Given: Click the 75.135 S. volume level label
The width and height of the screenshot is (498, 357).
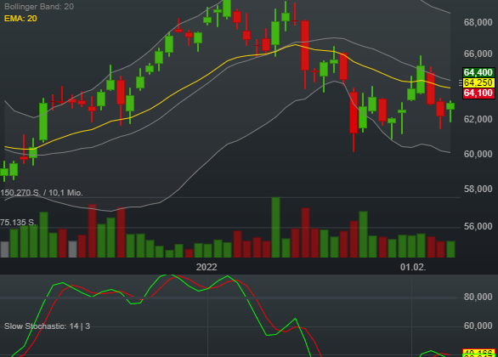Looking at the screenshot, I should [x=18, y=223].
